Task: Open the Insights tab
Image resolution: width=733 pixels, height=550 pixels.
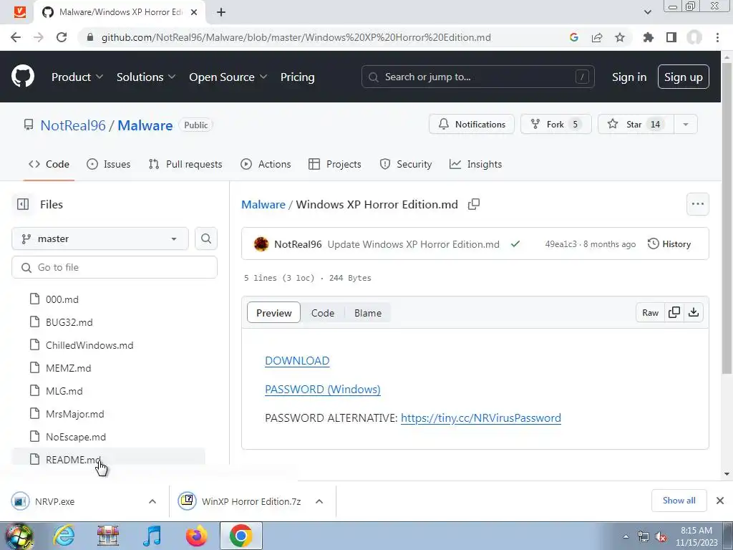Action: point(475,164)
